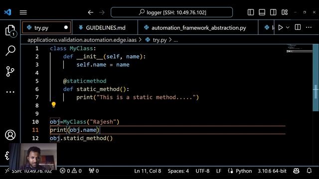Toggle the bottom panel layout icon
The image size is (319, 179).
pyautogui.click(x=262, y=12)
